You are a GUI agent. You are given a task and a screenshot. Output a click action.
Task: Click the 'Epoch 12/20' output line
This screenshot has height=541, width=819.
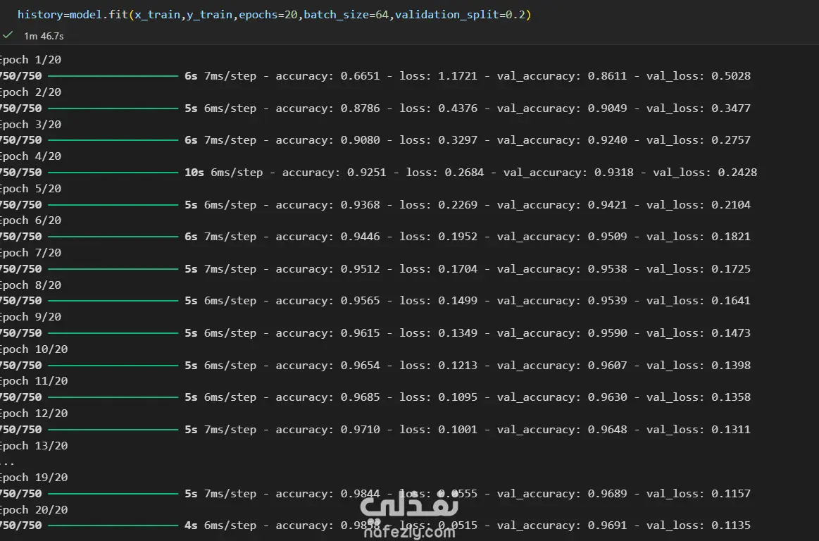34,413
